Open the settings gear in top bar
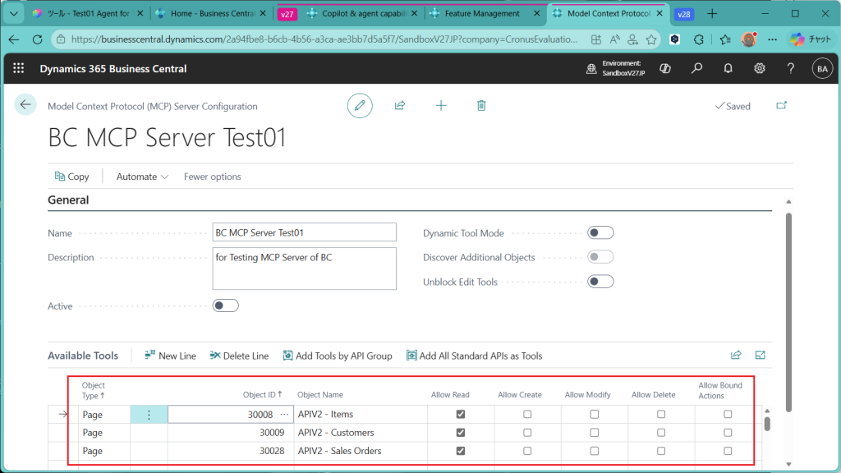 [760, 68]
